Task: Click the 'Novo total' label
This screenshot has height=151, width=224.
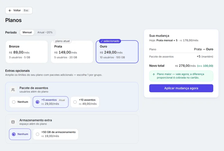Action: pos(157,66)
